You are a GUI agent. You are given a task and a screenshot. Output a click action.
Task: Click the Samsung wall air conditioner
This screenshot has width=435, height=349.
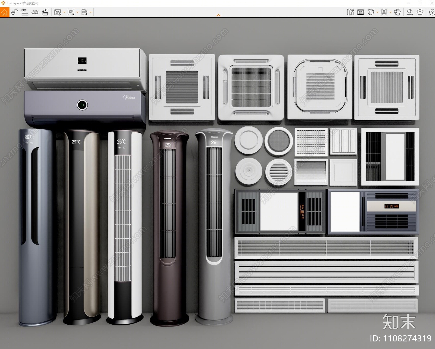coord(85,69)
